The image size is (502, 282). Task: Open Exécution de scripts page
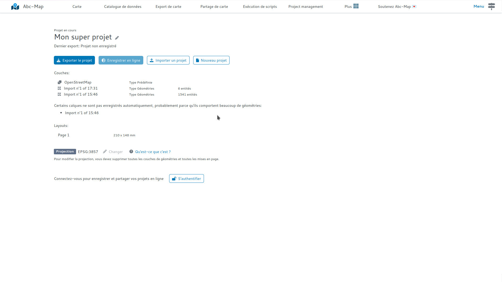(260, 7)
